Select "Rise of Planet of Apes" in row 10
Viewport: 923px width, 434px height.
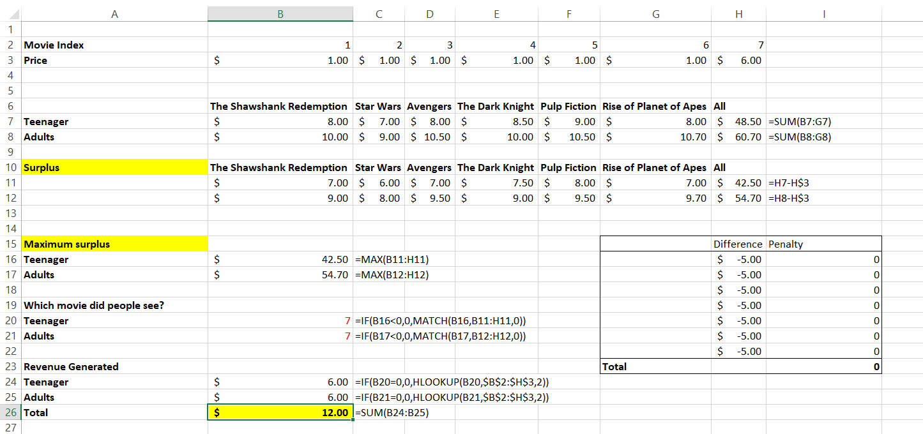[x=655, y=168]
